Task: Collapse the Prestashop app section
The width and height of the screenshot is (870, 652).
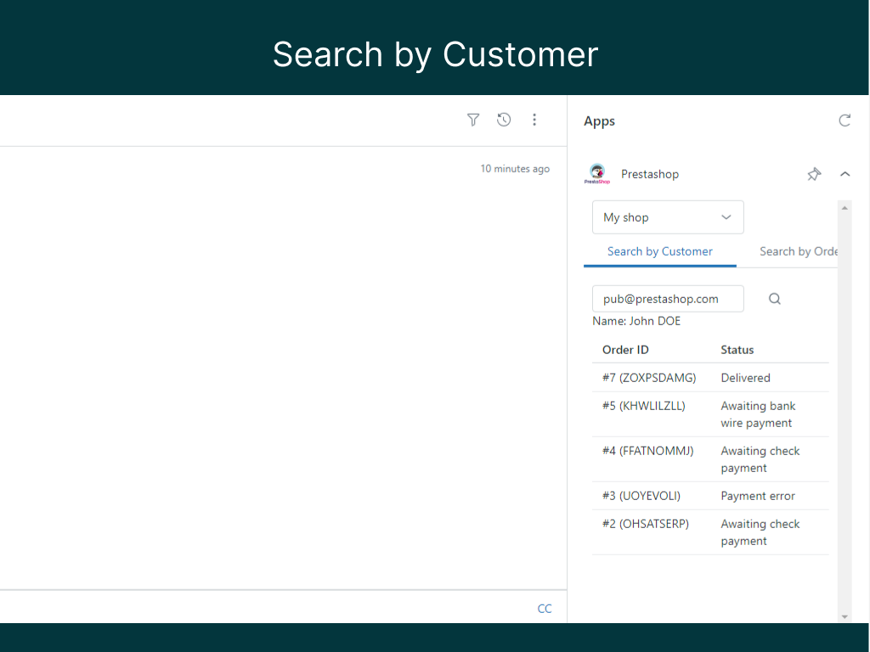Action: coord(845,174)
